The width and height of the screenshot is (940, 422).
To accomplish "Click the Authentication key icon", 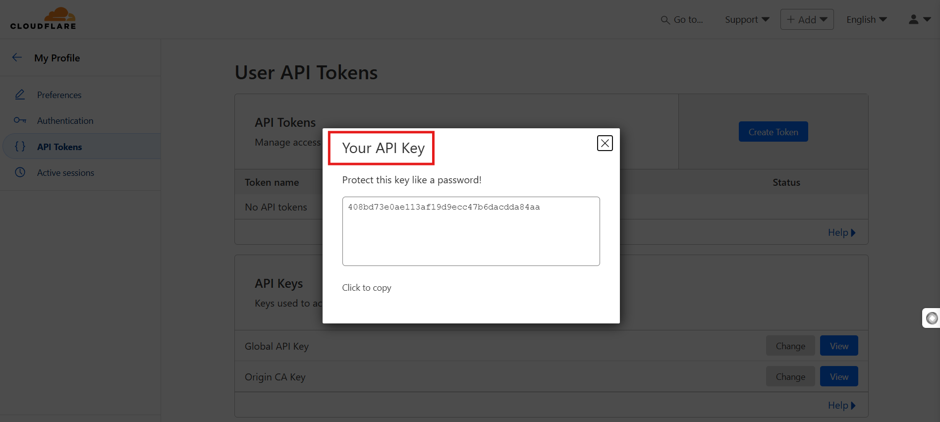I will (x=20, y=120).
